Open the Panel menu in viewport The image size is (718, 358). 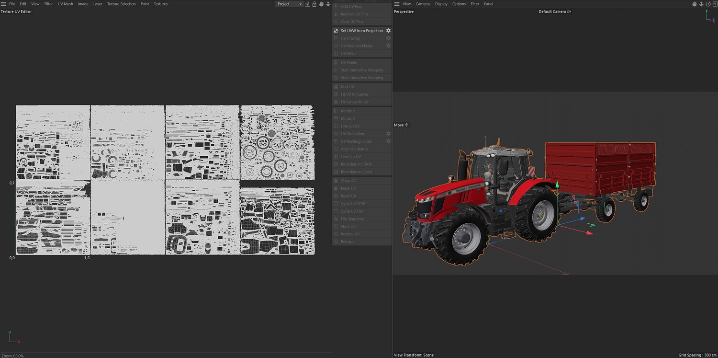coord(488,4)
